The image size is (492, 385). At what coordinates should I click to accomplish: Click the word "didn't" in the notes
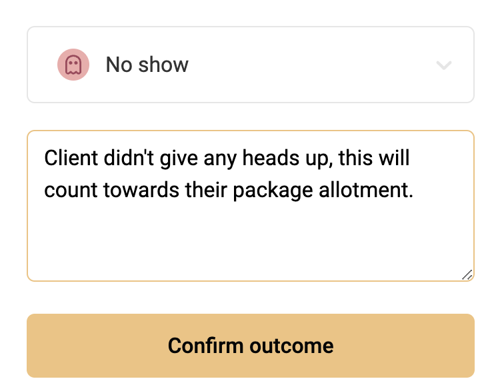(129, 158)
